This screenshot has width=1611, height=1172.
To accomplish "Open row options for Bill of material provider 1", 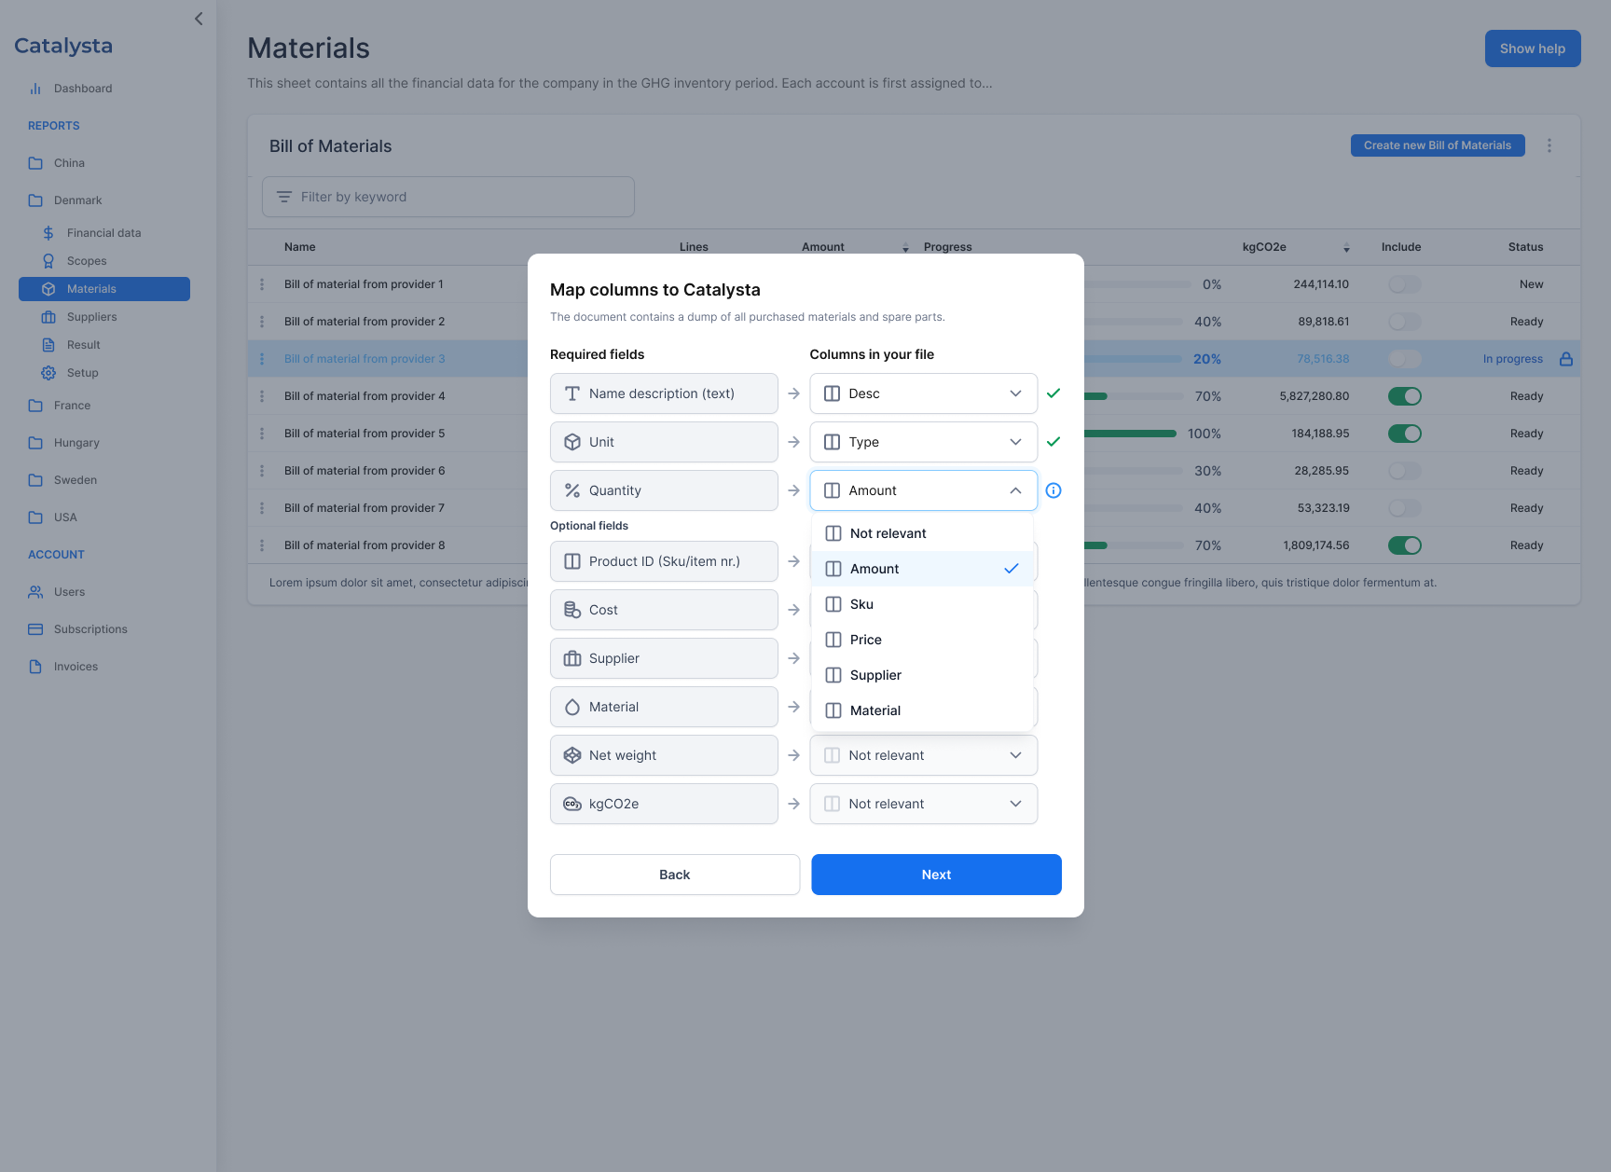I will click(x=262, y=284).
